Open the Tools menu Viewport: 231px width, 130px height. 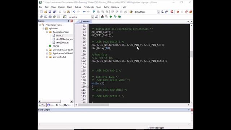click(99, 7)
